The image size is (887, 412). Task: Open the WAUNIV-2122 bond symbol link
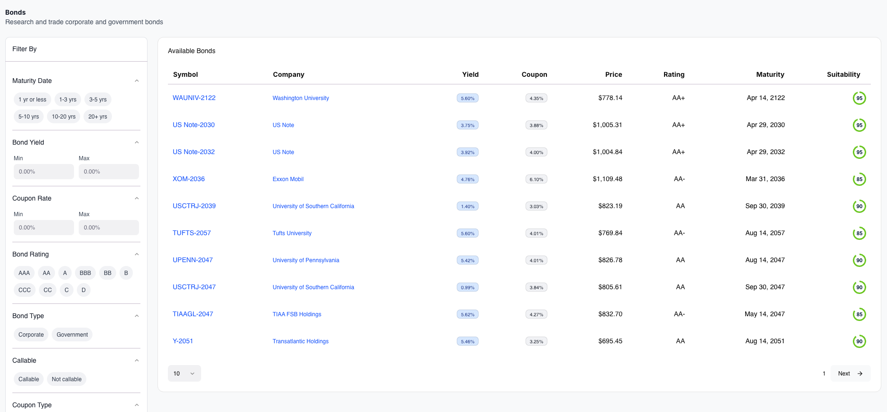coord(194,98)
